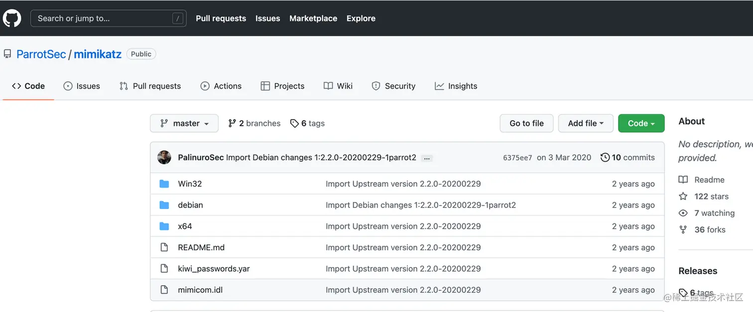Open the master branch dropdown
753x312 pixels.
click(184, 123)
